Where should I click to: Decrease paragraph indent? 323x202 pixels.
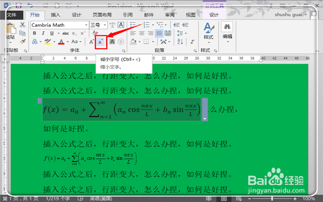[x=176, y=25]
